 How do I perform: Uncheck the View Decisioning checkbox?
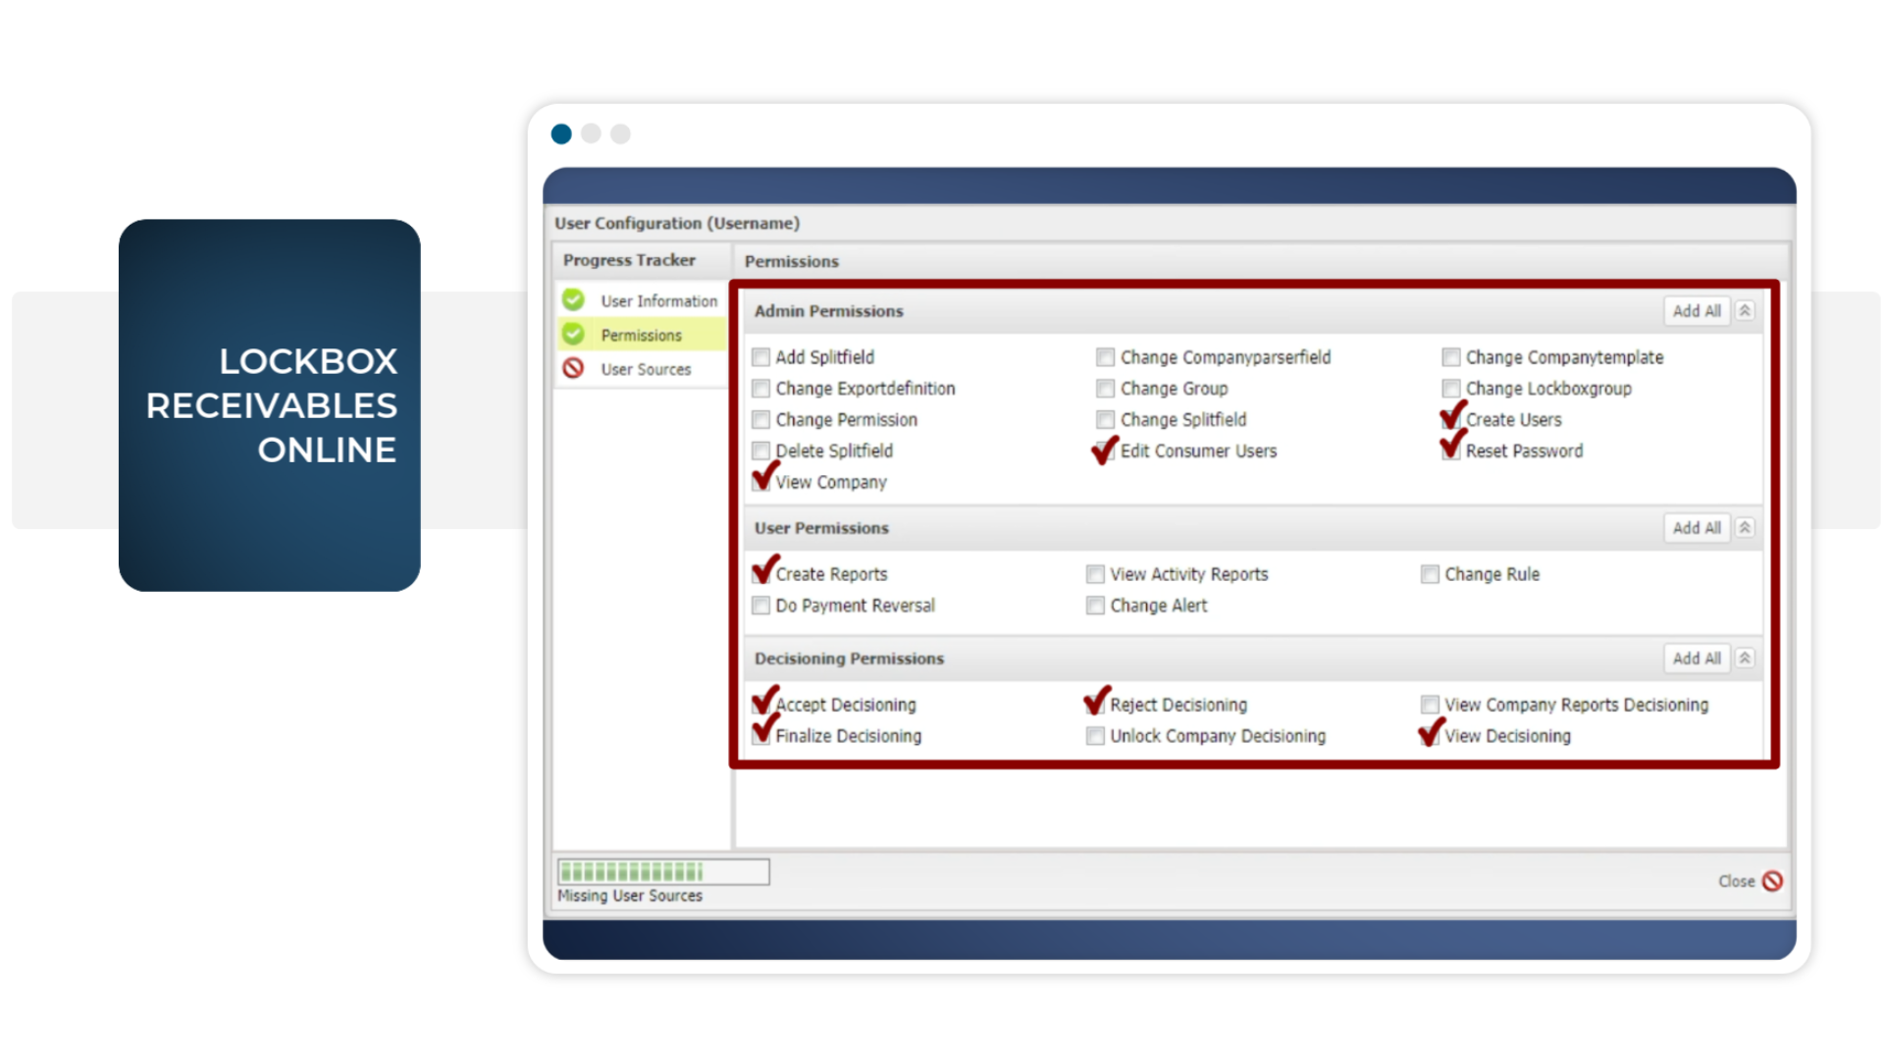click(x=1430, y=735)
